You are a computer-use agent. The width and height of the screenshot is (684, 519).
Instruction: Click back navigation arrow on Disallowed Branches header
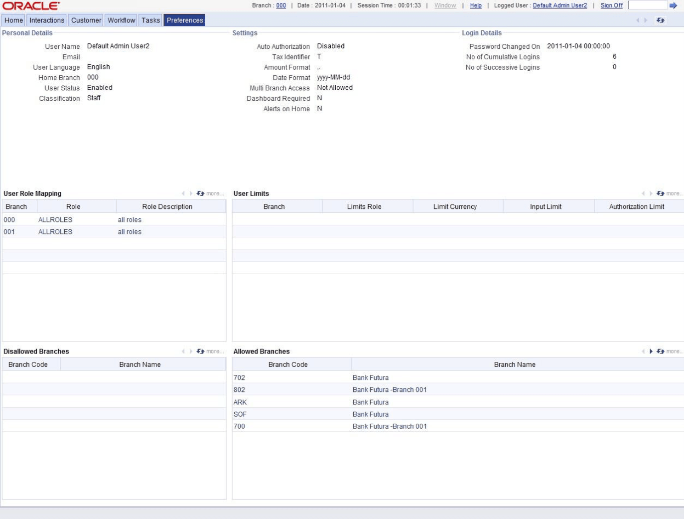pos(184,351)
